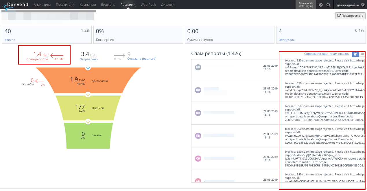
Task: Click the Convead logo
Action: coord(16,5)
